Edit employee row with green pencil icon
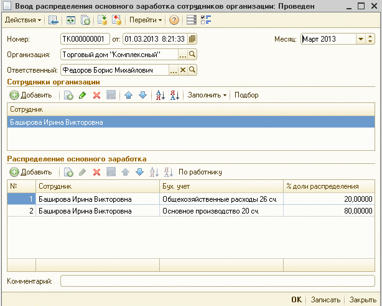Screen dimensions: 382x306 [82, 95]
